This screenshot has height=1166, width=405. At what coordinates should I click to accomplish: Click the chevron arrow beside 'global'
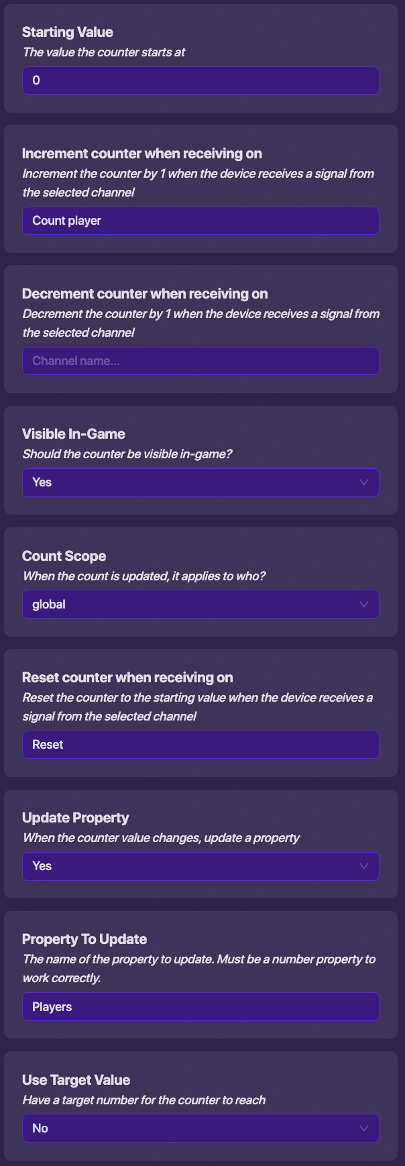[x=364, y=604]
